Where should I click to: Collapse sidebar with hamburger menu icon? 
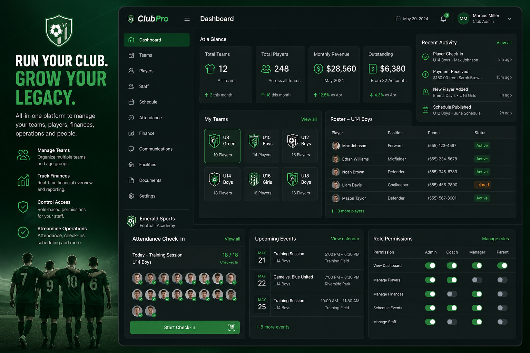pos(187,19)
